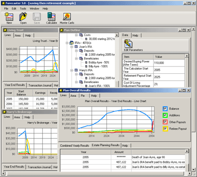Viewport: 197px width, 177px height.
Task: Click Harry's Brokerage window title icon
Action: point(4,112)
